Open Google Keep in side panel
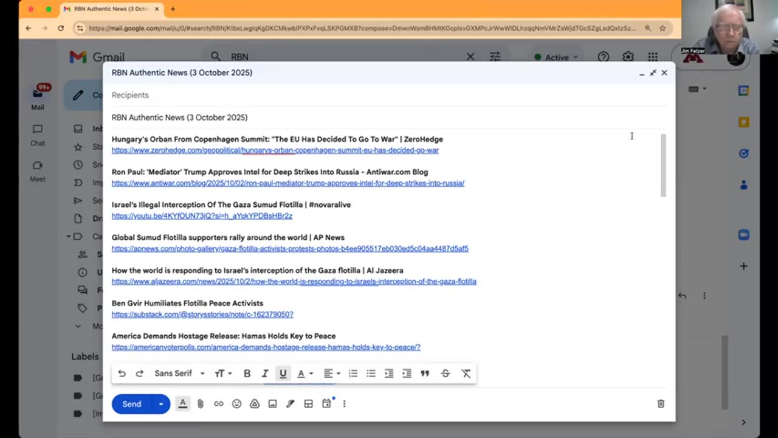The width and height of the screenshot is (778, 438). point(743,122)
